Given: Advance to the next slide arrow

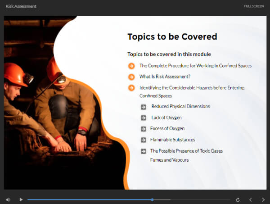Looking at the screenshot, I should pos(263,199).
